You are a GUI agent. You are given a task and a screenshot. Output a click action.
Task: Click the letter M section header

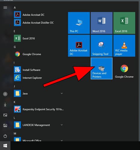click(x=15, y=133)
